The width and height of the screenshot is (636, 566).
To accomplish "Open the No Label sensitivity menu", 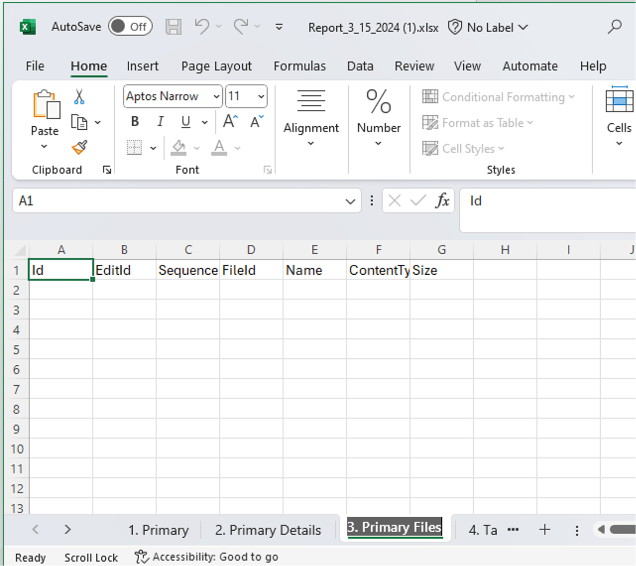I will click(x=488, y=27).
